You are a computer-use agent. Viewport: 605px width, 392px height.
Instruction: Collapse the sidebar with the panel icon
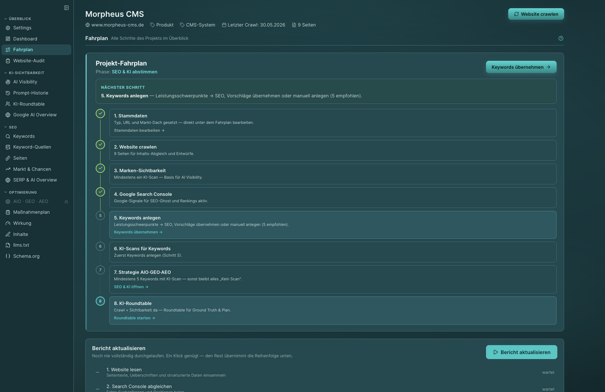[x=67, y=8]
